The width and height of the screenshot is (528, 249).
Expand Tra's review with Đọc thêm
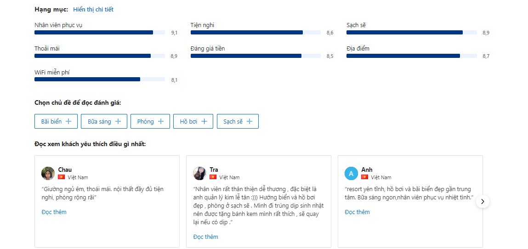pyautogui.click(x=205, y=237)
